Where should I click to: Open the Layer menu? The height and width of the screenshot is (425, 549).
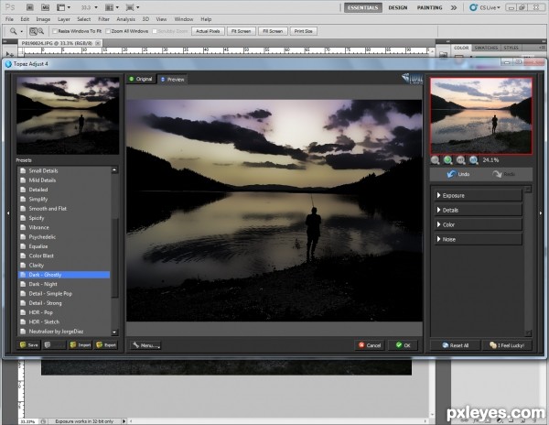pyautogui.click(x=64, y=19)
